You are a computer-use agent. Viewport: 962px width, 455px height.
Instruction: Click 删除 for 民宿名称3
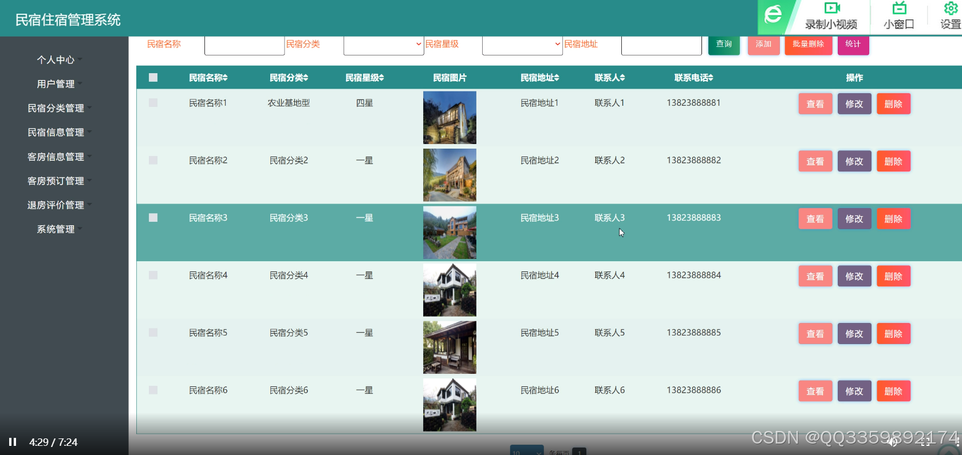pyautogui.click(x=893, y=219)
